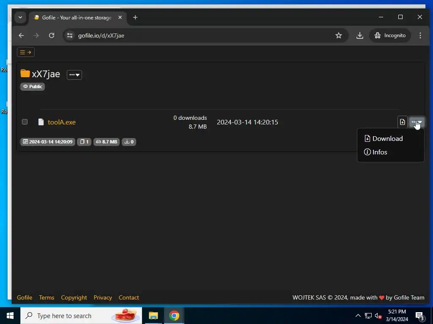Click the download count badge showing 0
433x324 pixels.
tap(129, 142)
